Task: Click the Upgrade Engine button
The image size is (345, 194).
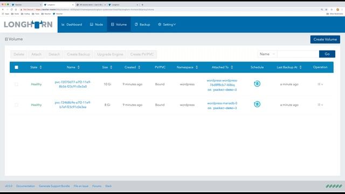Action: (110, 54)
